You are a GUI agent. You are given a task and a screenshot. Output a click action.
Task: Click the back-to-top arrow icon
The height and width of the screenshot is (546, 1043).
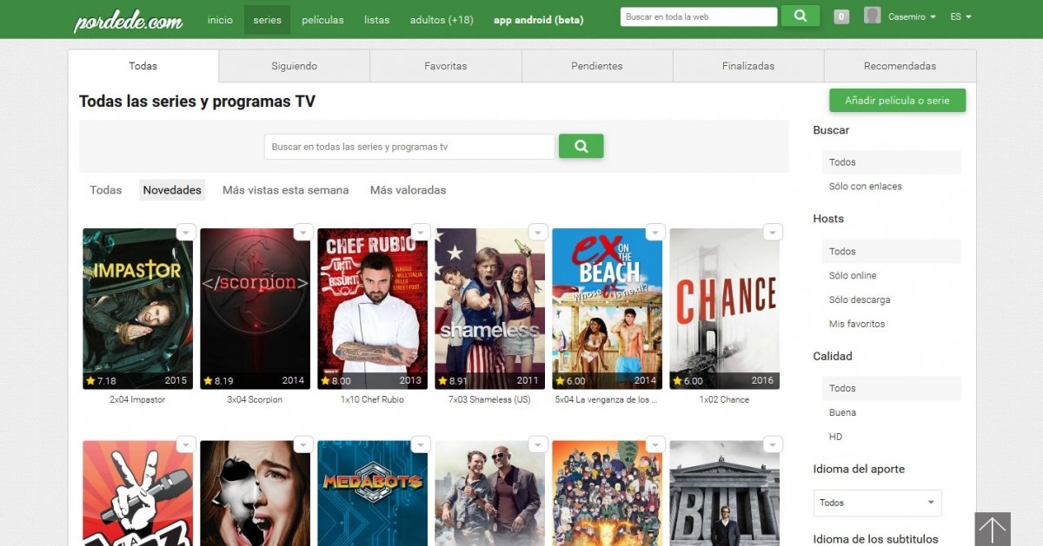coord(993,530)
